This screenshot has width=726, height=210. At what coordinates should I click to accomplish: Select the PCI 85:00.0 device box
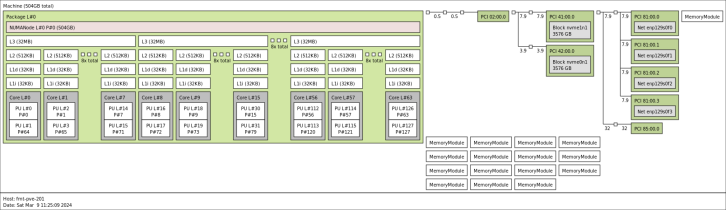(646, 128)
